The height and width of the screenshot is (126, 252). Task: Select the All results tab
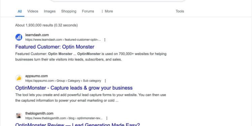pos(19,11)
